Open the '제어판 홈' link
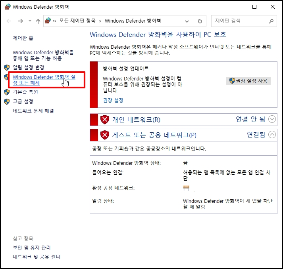The image size is (283, 269). coord(23,38)
